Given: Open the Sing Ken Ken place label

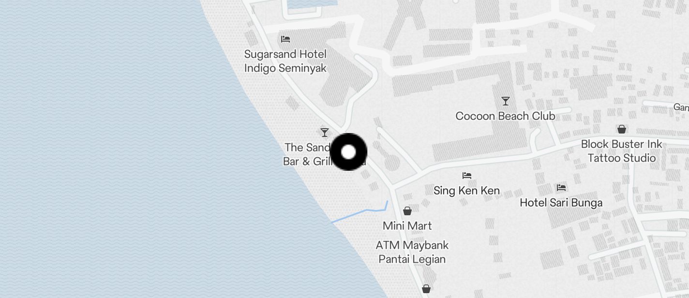Looking at the screenshot, I should (x=467, y=191).
